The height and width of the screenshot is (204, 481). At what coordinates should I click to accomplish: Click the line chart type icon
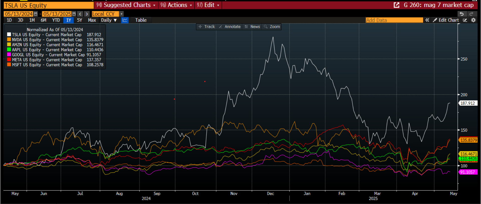coord(125,20)
